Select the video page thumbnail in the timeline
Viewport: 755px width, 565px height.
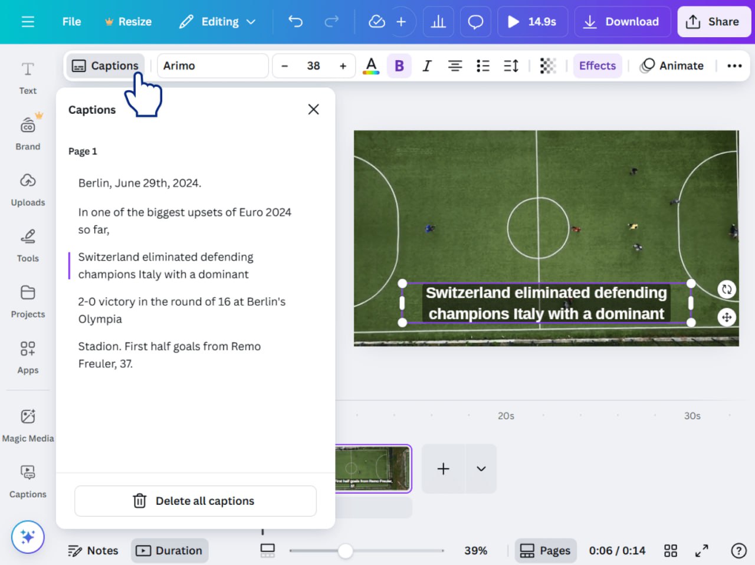pos(373,468)
